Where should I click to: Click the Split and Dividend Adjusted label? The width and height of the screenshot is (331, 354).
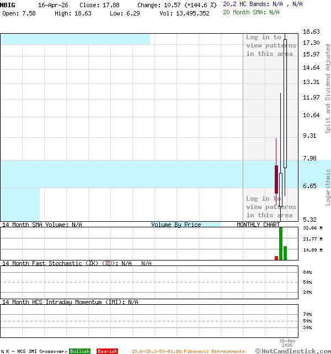coord(328,89)
